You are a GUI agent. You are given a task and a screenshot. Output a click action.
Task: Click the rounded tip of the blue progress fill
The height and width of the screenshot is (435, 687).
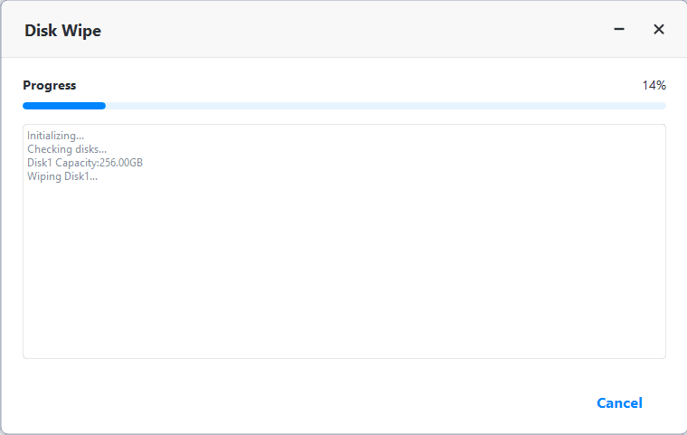pyautogui.click(x=102, y=106)
